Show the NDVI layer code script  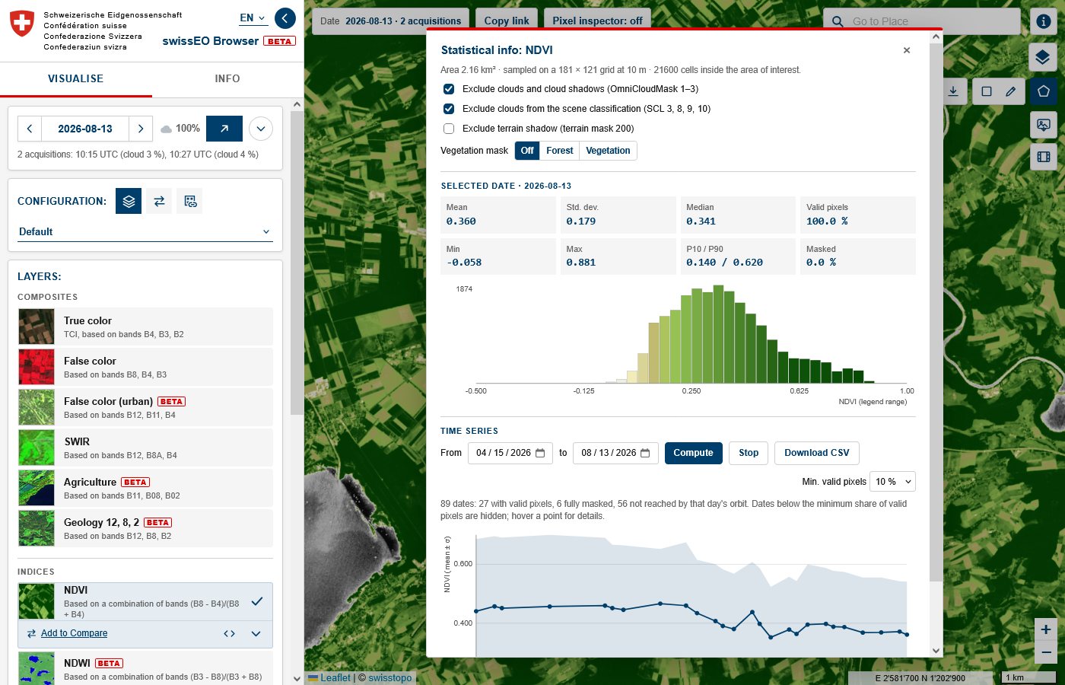(229, 633)
